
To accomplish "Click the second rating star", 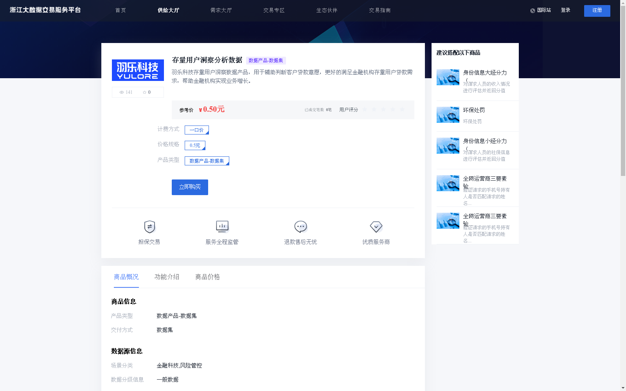I will [x=374, y=109].
